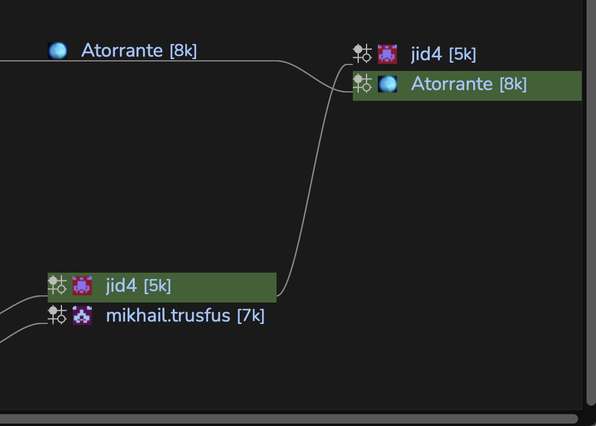Viewport: 596px width, 426px height.
Task: Open Atorrante [8k] player link on left
Action: tap(139, 51)
